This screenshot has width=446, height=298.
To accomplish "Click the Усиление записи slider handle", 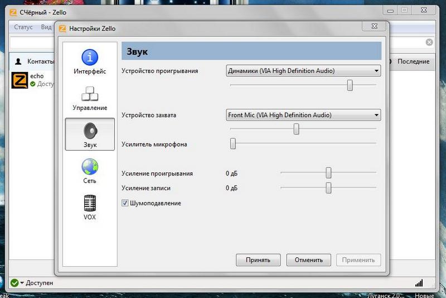I will (328, 188).
